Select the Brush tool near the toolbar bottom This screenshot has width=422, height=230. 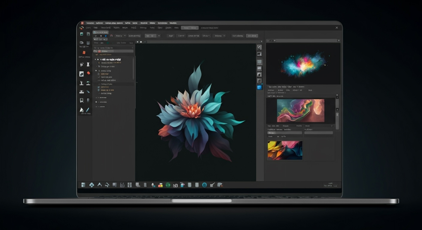click(81, 110)
